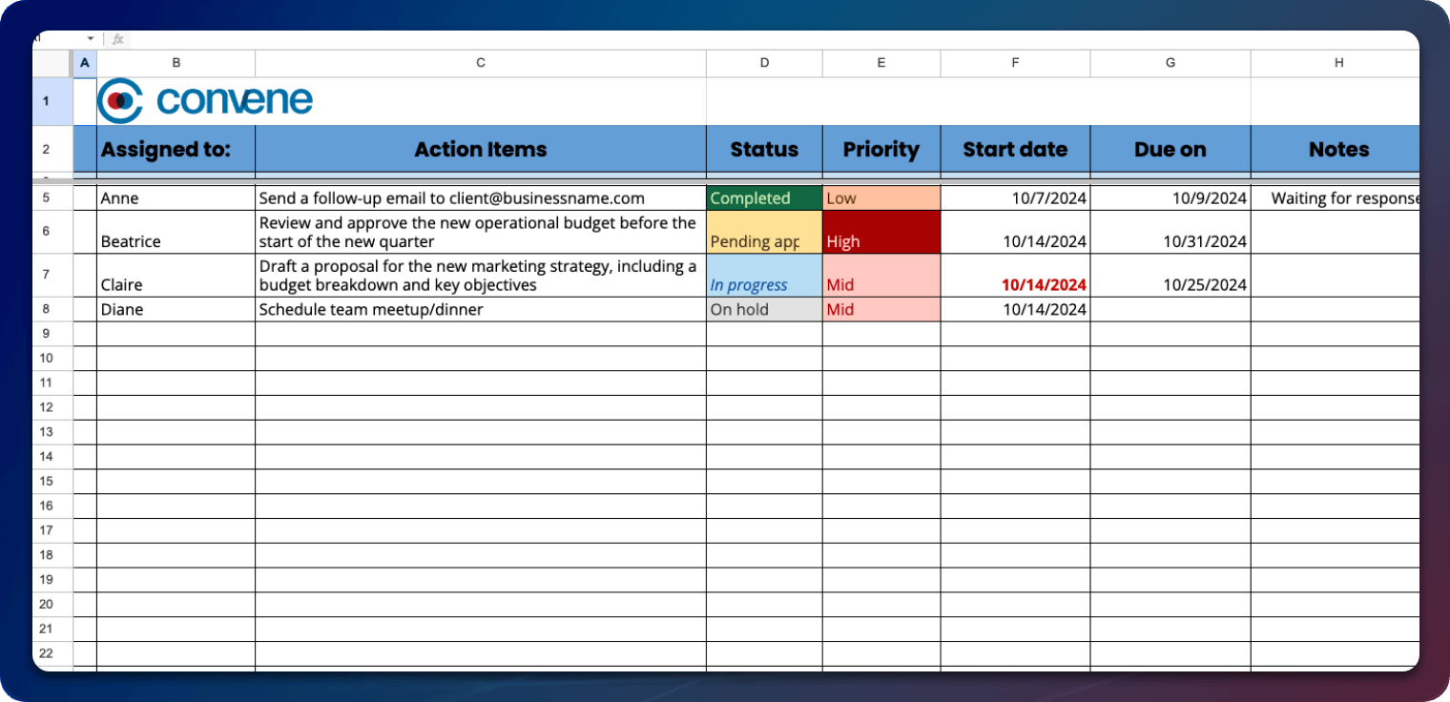
Task: Select the On hold status cell
Action: tap(763, 309)
